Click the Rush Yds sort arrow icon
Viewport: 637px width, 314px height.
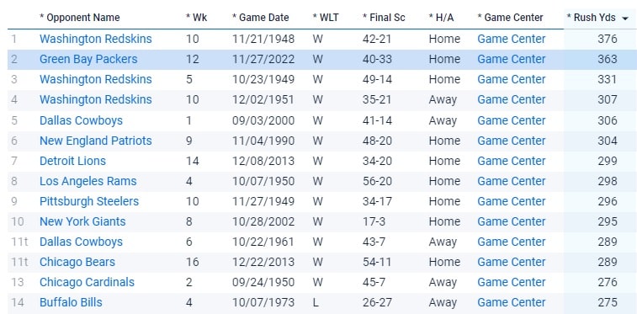tap(625, 19)
